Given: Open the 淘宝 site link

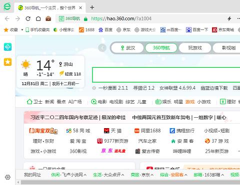Looking at the screenshot, I should click(43, 131).
